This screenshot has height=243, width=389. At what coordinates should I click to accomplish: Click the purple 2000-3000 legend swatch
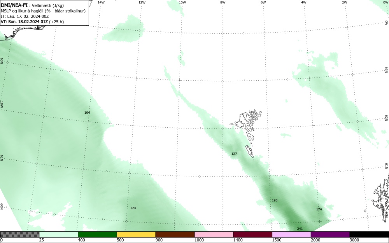tap(330, 234)
